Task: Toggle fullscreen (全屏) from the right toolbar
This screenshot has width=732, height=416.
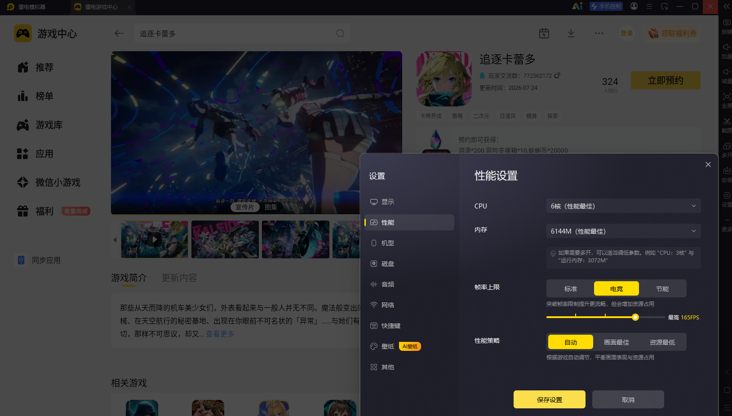Action: 727,100
